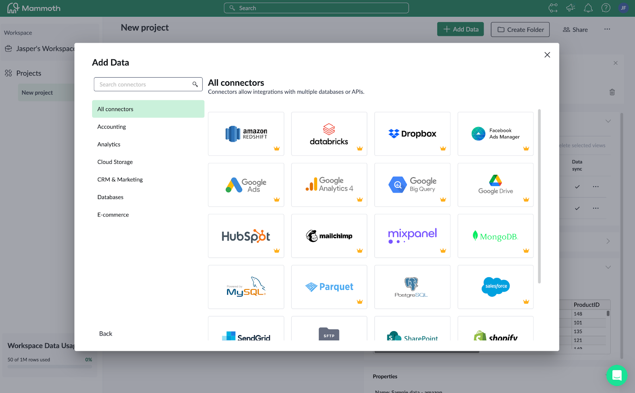Select the SFTP connector
This screenshot has width=635, height=393.
click(329, 329)
